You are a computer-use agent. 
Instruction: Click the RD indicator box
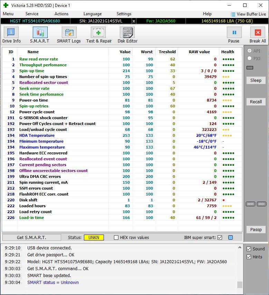(261, 204)
